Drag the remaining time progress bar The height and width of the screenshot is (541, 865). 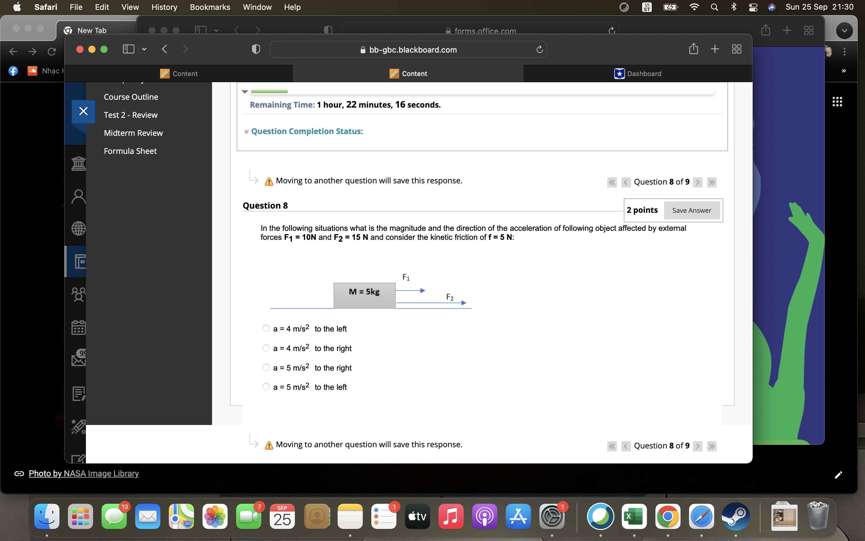pyautogui.click(x=270, y=92)
